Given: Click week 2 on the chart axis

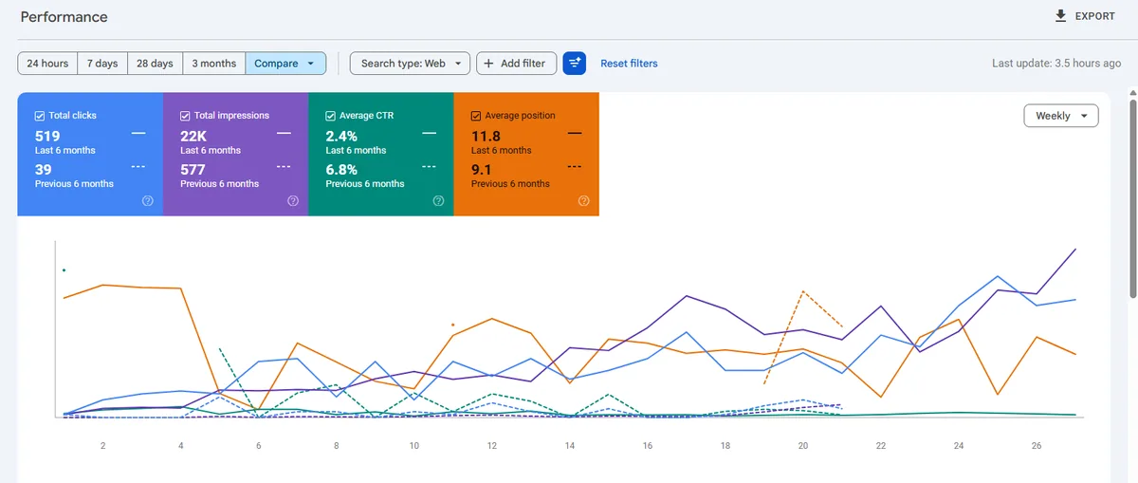Looking at the screenshot, I should tap(102, 446).
